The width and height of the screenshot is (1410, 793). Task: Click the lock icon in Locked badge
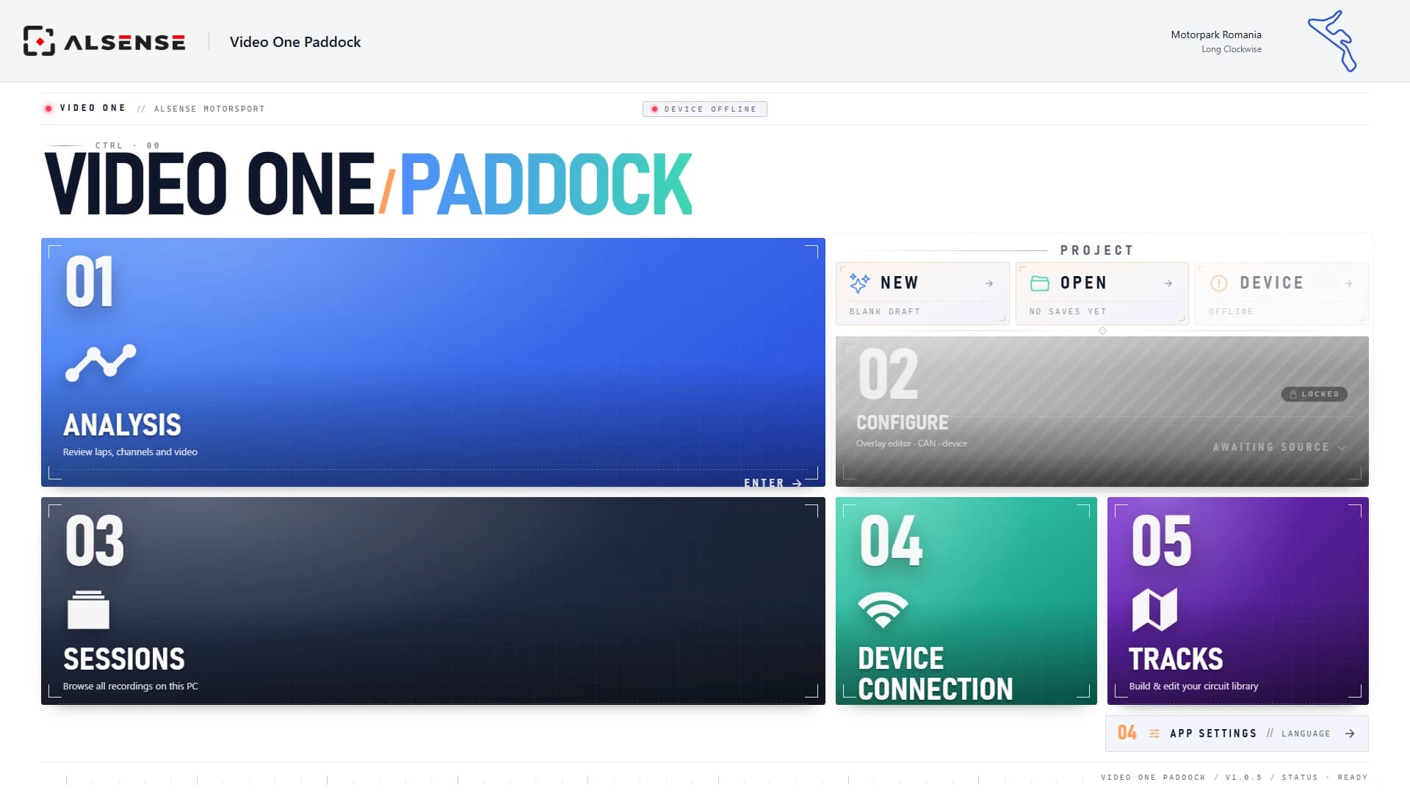click(x=1293, y=394)
